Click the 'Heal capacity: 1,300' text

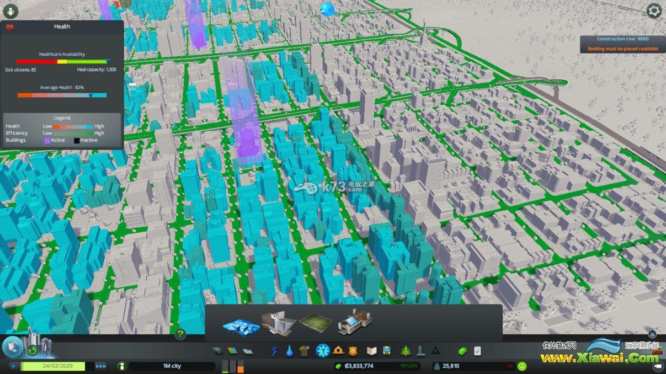(97, 70)
